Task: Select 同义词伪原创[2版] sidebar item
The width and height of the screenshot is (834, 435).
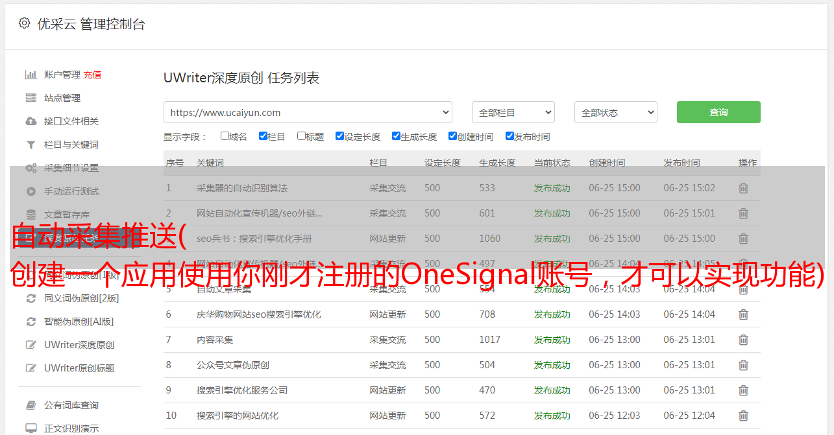Action: [x=82, y=298]
